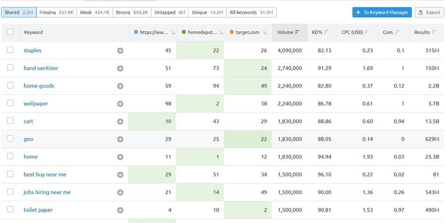This screenshot has height=223, width=446.
Task: Click the plus icon next to staples
Action: tap(120, 51)
